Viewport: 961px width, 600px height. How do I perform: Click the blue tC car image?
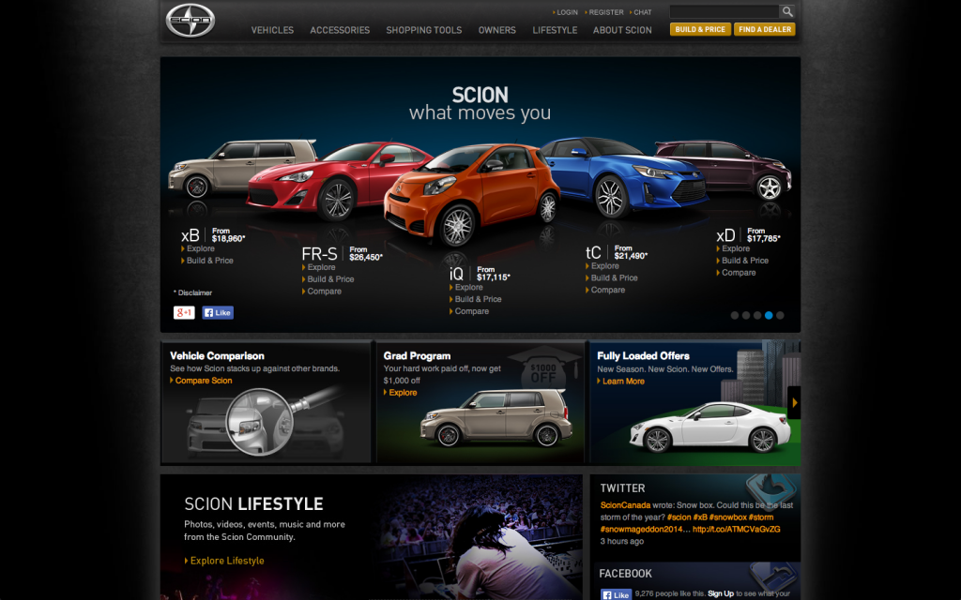[x=625, y=177]
